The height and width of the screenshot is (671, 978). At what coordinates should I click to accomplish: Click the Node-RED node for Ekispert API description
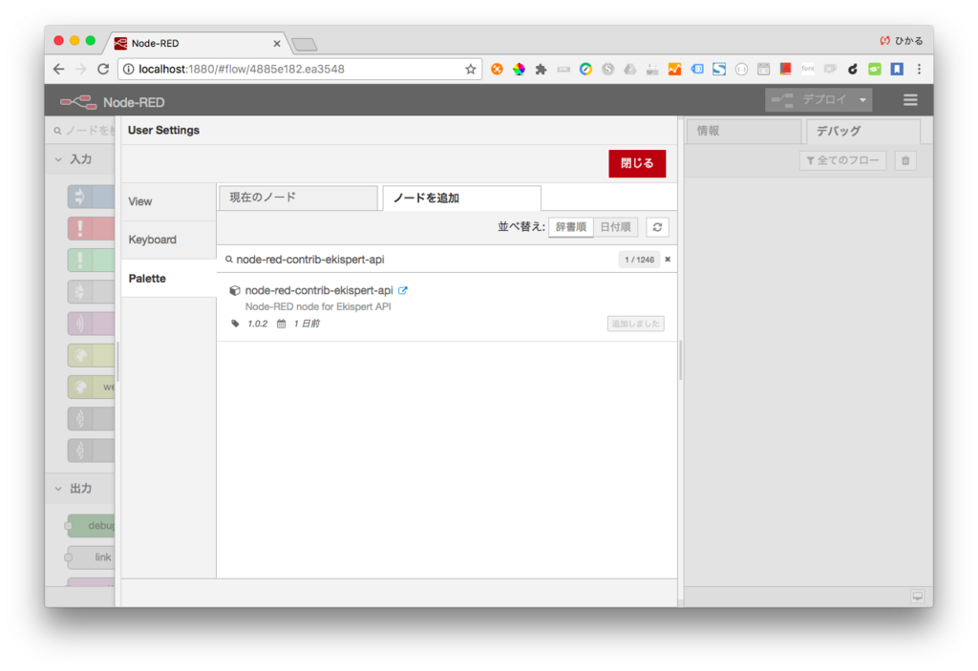[x=318, y=306]
